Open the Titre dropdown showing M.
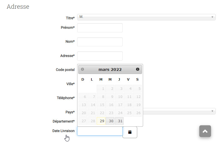The height and width of the screenshot is (144, 218). (x=146, y=17)
